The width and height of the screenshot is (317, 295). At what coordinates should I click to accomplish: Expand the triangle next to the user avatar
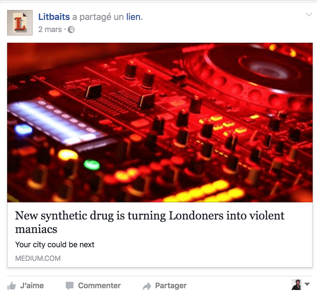(307, 284)
